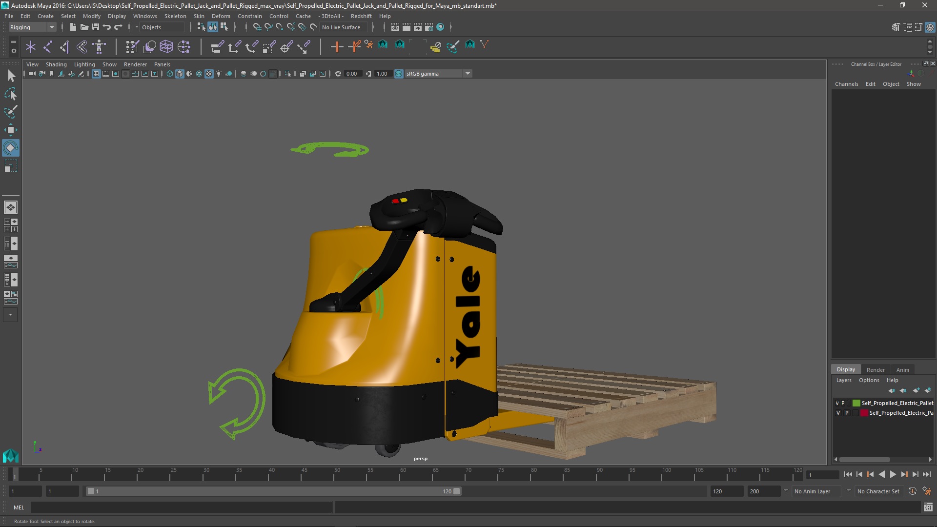Screen dimensions: 937x527
Task: Toggle textured display in the viewport toolbar
Action: click(209, 74)
